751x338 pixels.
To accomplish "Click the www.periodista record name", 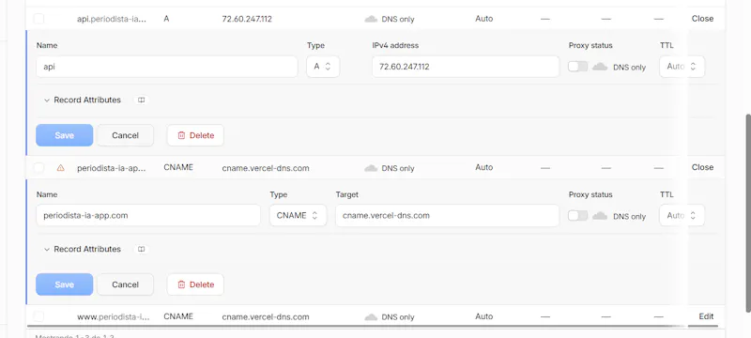I will pyautogui.click(x=114, y=317).
